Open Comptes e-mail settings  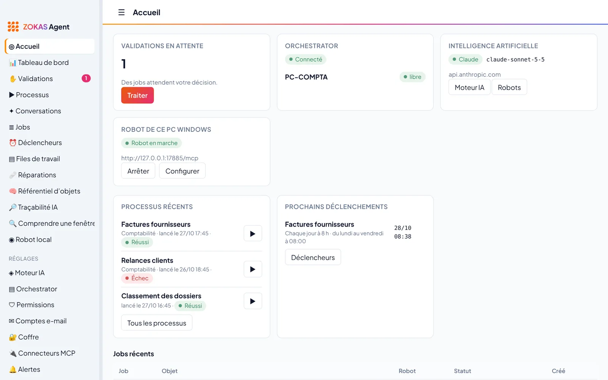pos(50,321)
